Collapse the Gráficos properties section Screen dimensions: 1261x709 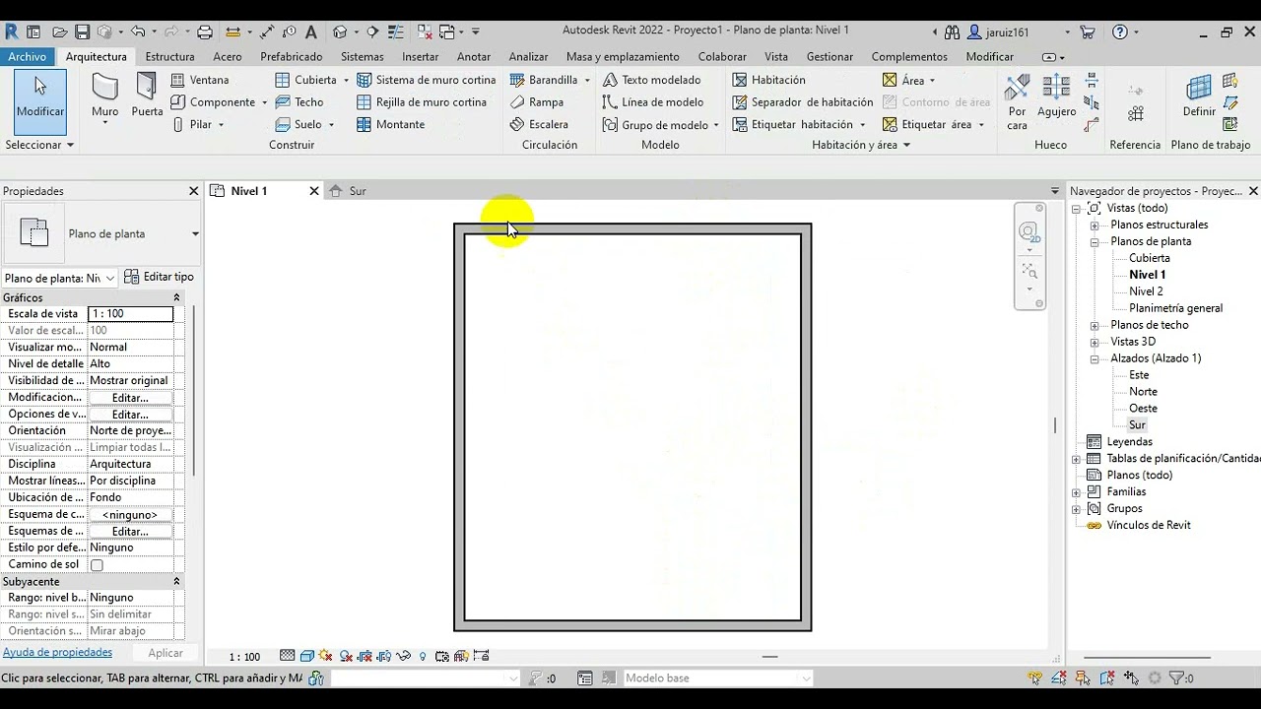point(177,297)
